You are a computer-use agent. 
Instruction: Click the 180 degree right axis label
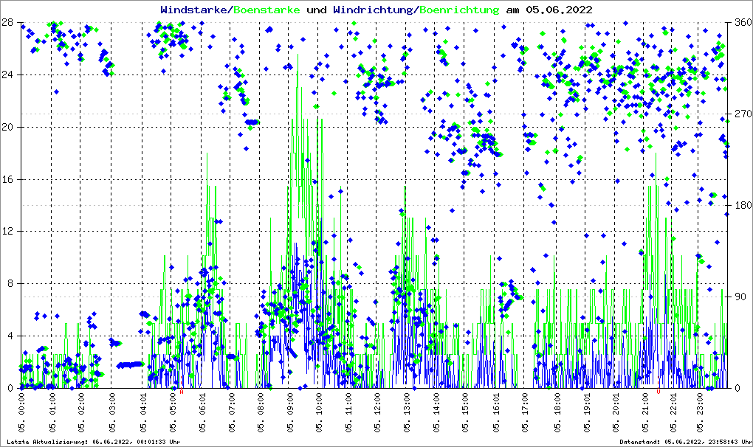pos(742,206)
